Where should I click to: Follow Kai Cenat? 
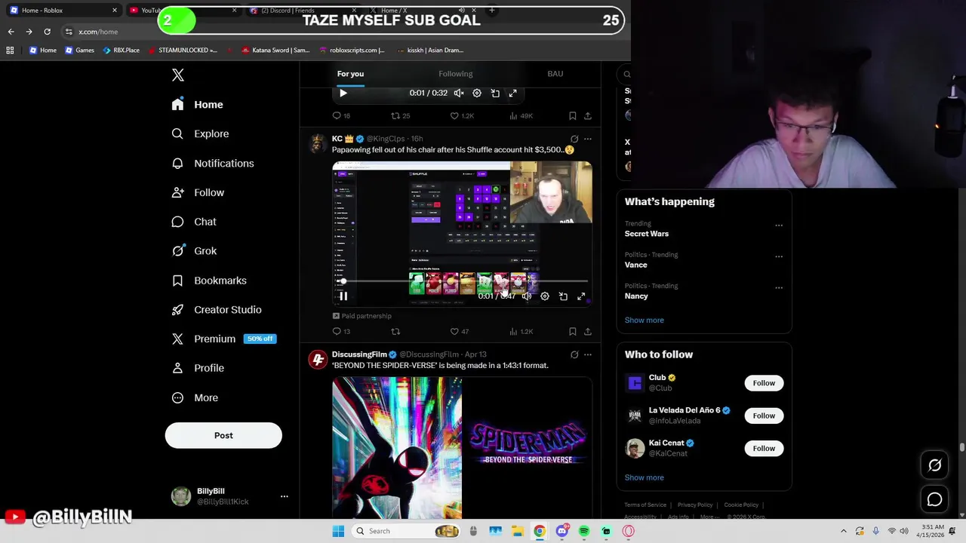tap(764, 449)
